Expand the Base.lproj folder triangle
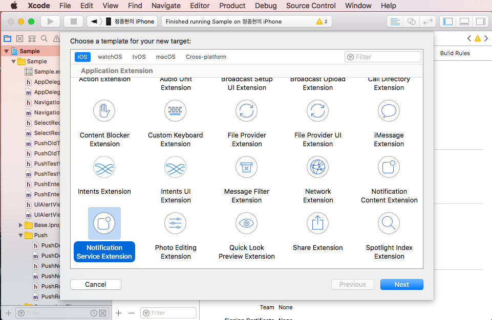This screenshot has width=492, height=320. click(x=20, y=225)
